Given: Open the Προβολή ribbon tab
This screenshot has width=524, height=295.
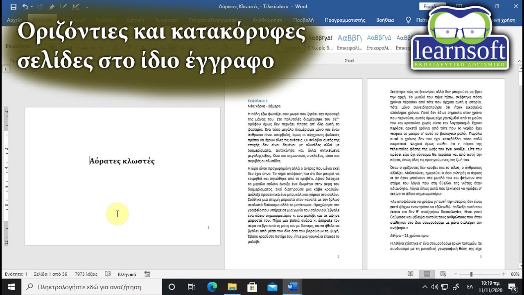Looking at the screenshot, I should pos(303,20).
